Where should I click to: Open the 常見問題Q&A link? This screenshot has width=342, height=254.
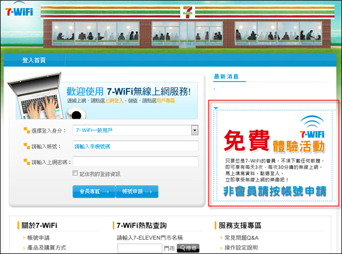coord(241,238)
